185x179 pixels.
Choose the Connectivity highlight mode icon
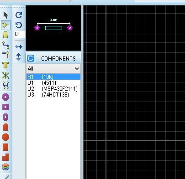(x=5, y=85)
